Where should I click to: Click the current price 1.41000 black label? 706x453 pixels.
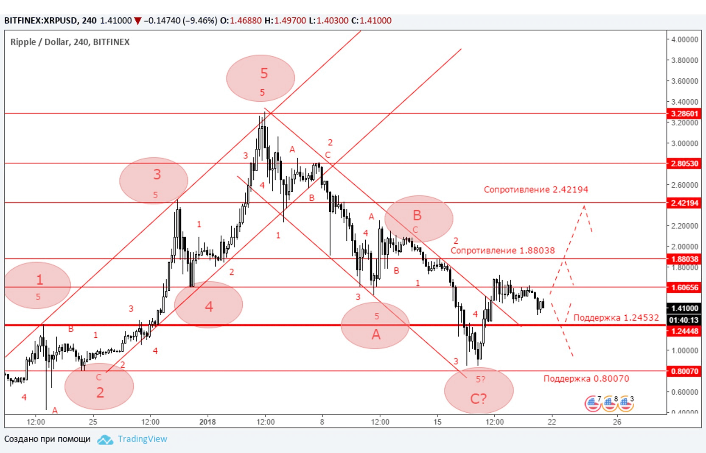pos(684,308)
